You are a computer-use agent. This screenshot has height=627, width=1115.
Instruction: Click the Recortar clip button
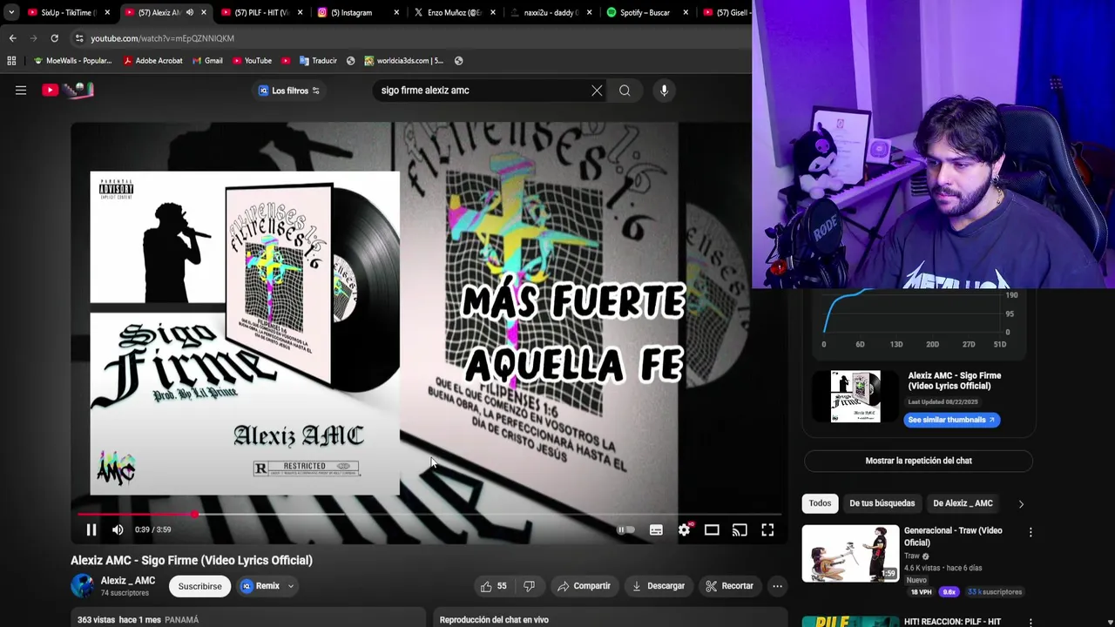[x=729, y=586]
